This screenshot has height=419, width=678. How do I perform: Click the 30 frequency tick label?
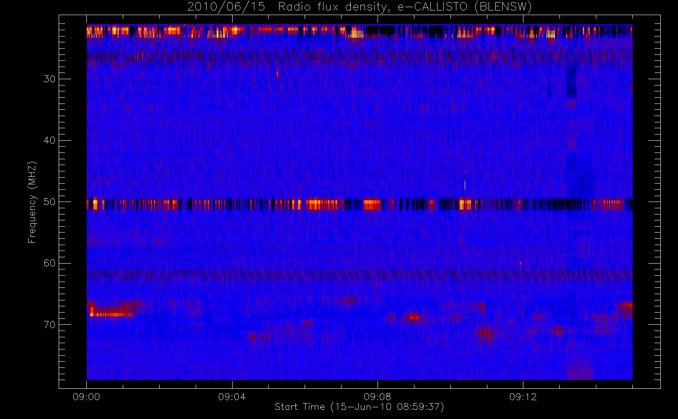pyautogui.click(x=49, y=79)
